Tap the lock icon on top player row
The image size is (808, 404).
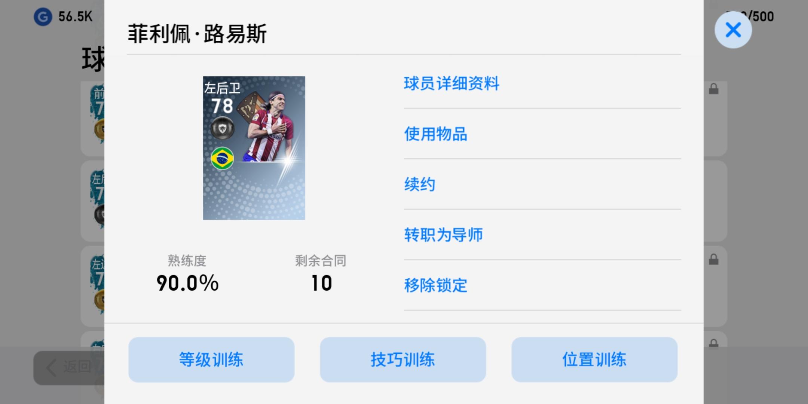pos(714,89)
